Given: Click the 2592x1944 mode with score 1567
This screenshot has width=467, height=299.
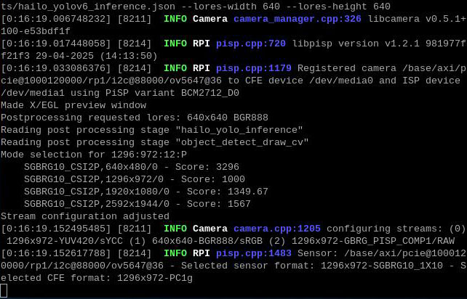Looking at the screenshot, I should click(x=137, y=204).
